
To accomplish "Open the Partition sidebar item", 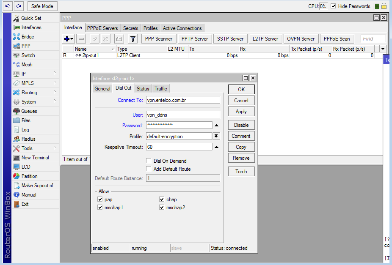I will (x=29, y=176).
